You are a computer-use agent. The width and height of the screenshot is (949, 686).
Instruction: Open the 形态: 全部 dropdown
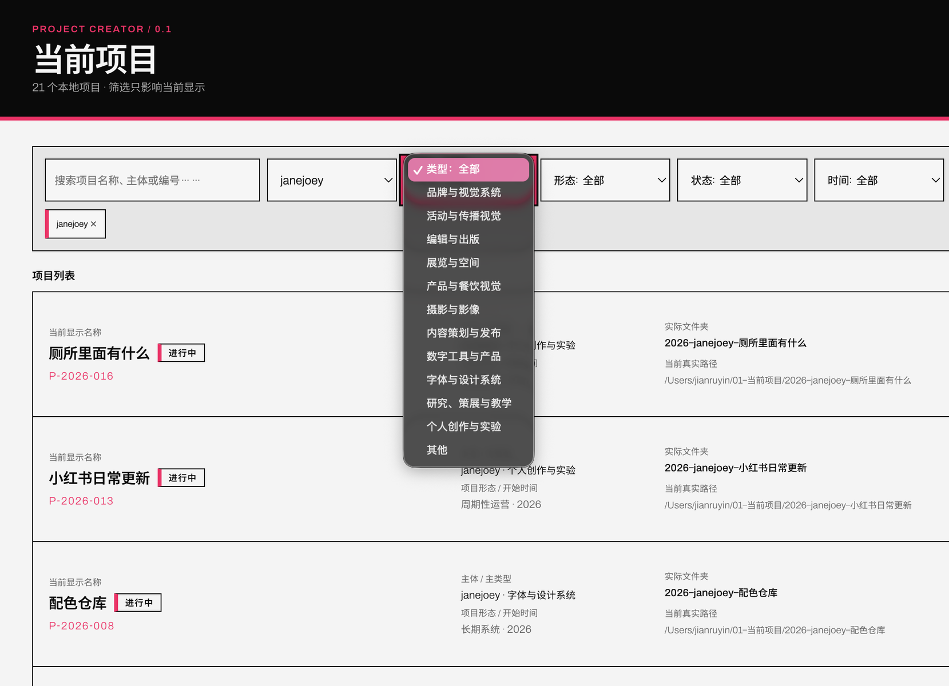coord(605,180)
